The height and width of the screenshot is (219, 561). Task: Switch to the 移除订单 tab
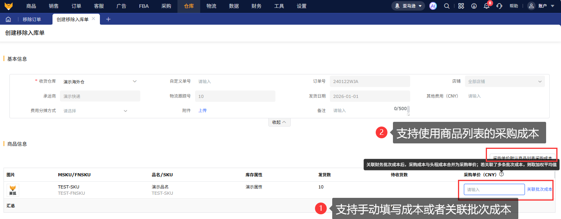(32, 20)
